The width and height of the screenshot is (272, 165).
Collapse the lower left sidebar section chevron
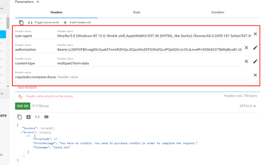[2, 94]
